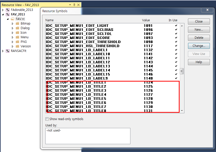Select the FAV.rc resource file icon
This screenshot has height=152, width=216.
[x=13, y=19]
